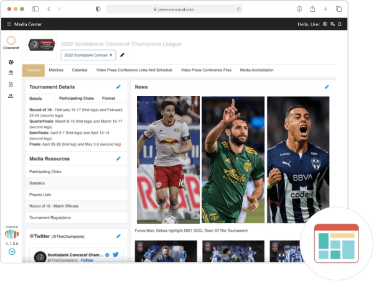This screenshot has width=374, height=281.
Task: Edit the Twitter panel
Action: [118, 236]
